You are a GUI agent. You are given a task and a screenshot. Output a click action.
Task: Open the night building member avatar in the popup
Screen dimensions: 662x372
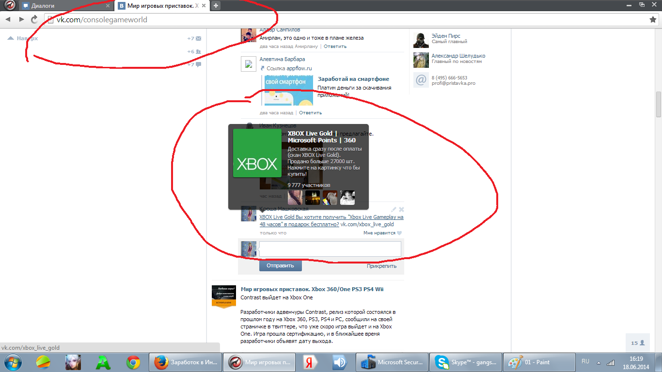point(313,198)
